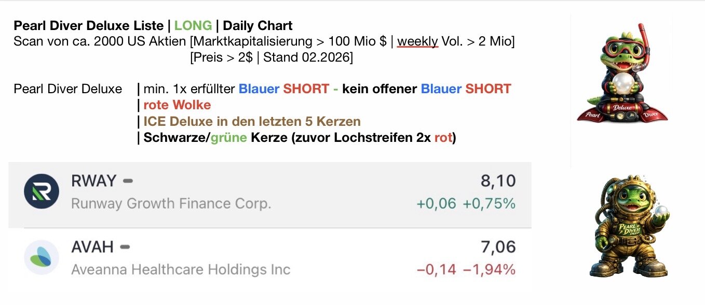Click the gray dash badge beside RWAY
Image resolution: width=705 pixels, height=305 pixels.
[x=128, y=181]
